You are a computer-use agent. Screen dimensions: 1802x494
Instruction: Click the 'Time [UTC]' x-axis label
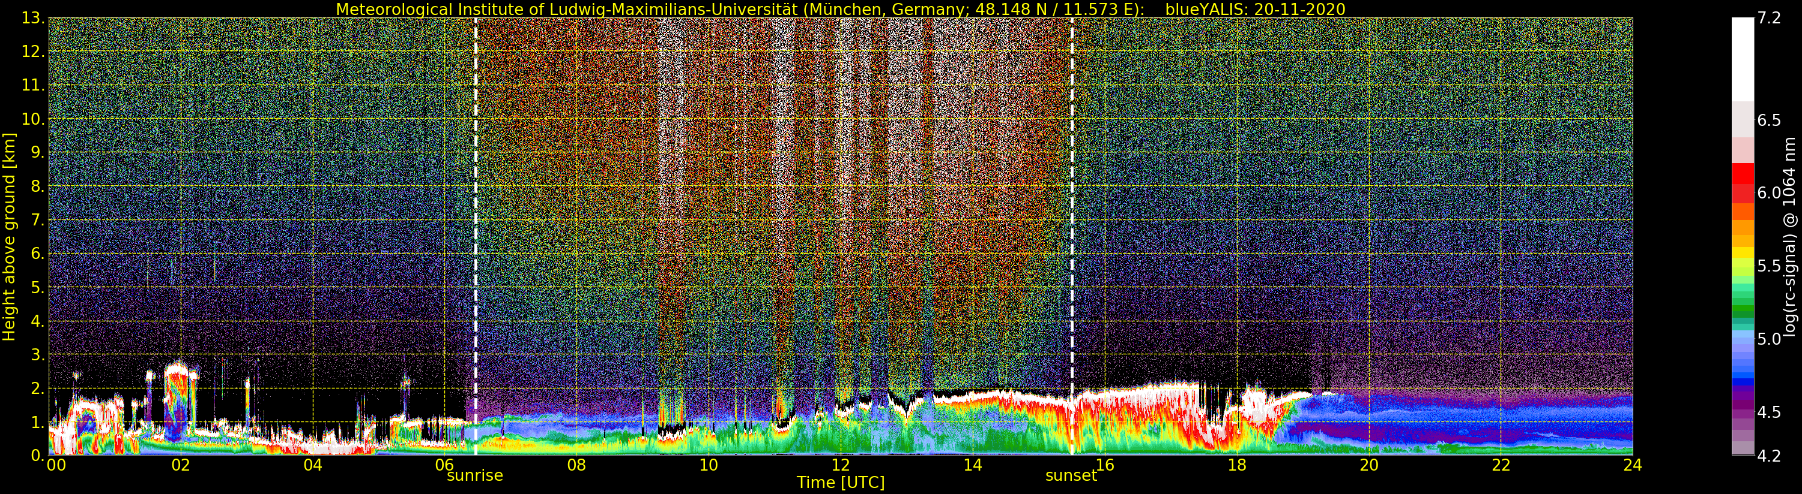click(x=840, y=483)
